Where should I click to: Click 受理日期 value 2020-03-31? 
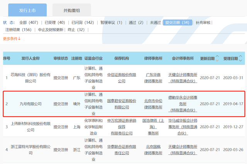(233, 78)
